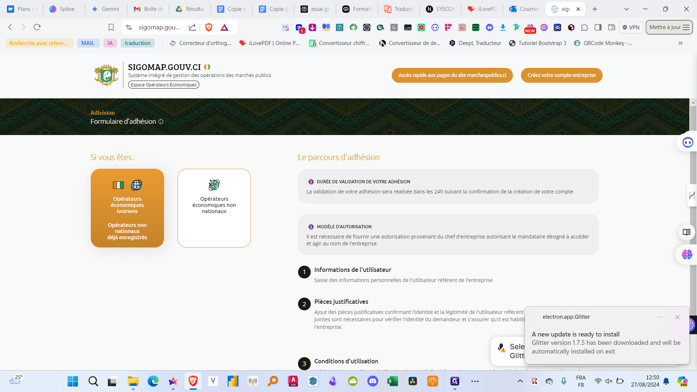Open Windows Start menu

coord(73,381)
